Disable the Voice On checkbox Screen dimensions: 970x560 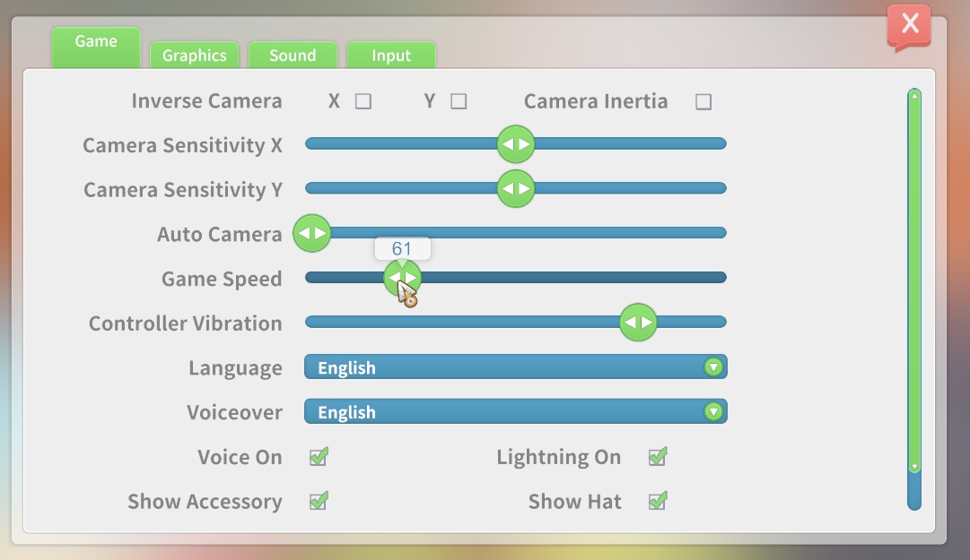[319, 457]
